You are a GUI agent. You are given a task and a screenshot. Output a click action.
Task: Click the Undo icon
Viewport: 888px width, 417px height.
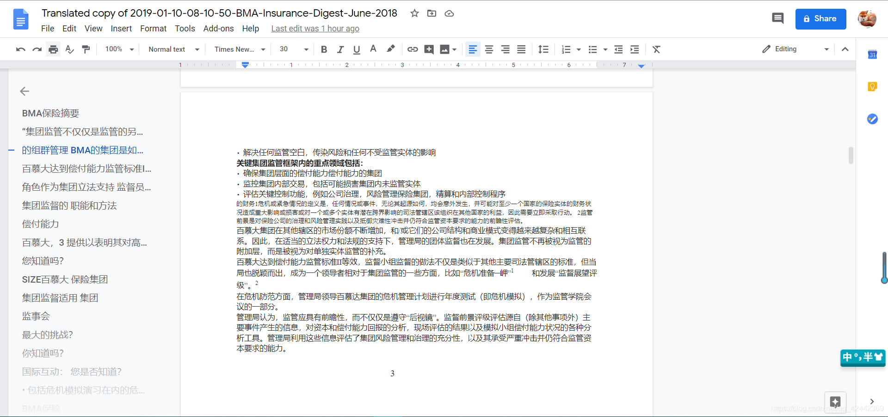coord(20,49)
